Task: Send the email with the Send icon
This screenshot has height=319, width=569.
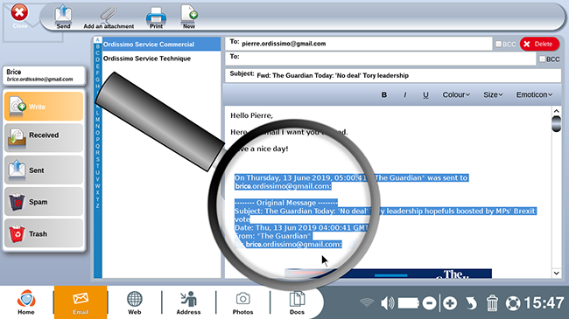Action: click(x=63, y=17)
